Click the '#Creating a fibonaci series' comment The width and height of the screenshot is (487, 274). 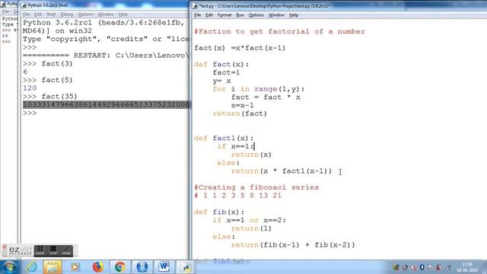point(256,187)
